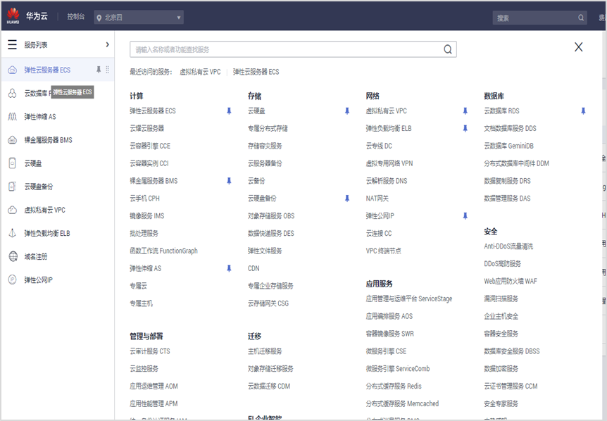Click the 云硬盘 sidebar icon

point(13,163)
